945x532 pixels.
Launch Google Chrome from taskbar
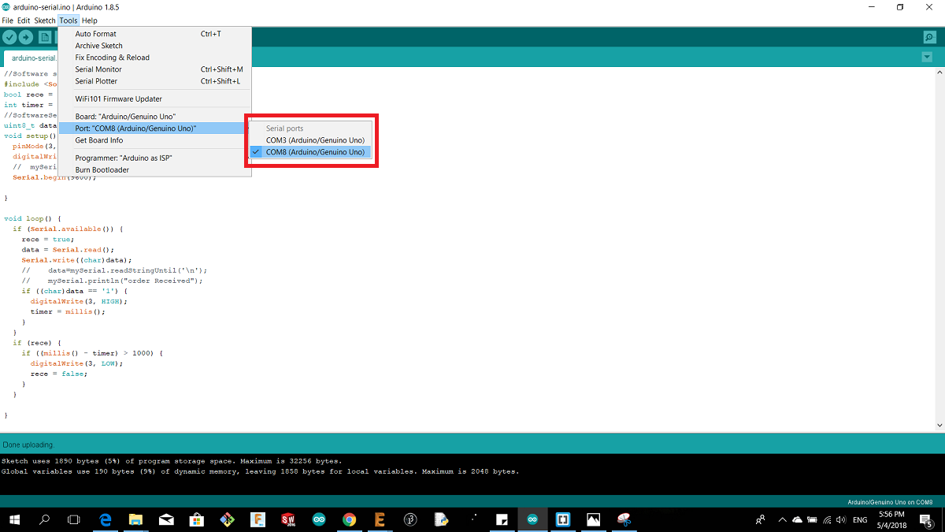[350, 520]
